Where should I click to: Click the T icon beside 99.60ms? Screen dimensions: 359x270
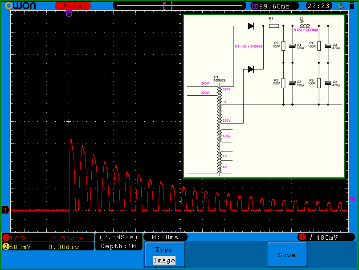pyautogui.click(x=255, y=6)
